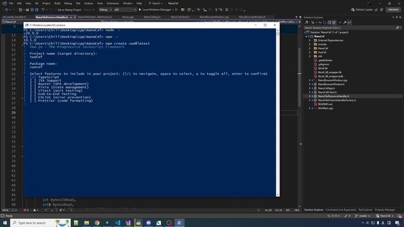Expand the External Dependencies node

(310, 40)
